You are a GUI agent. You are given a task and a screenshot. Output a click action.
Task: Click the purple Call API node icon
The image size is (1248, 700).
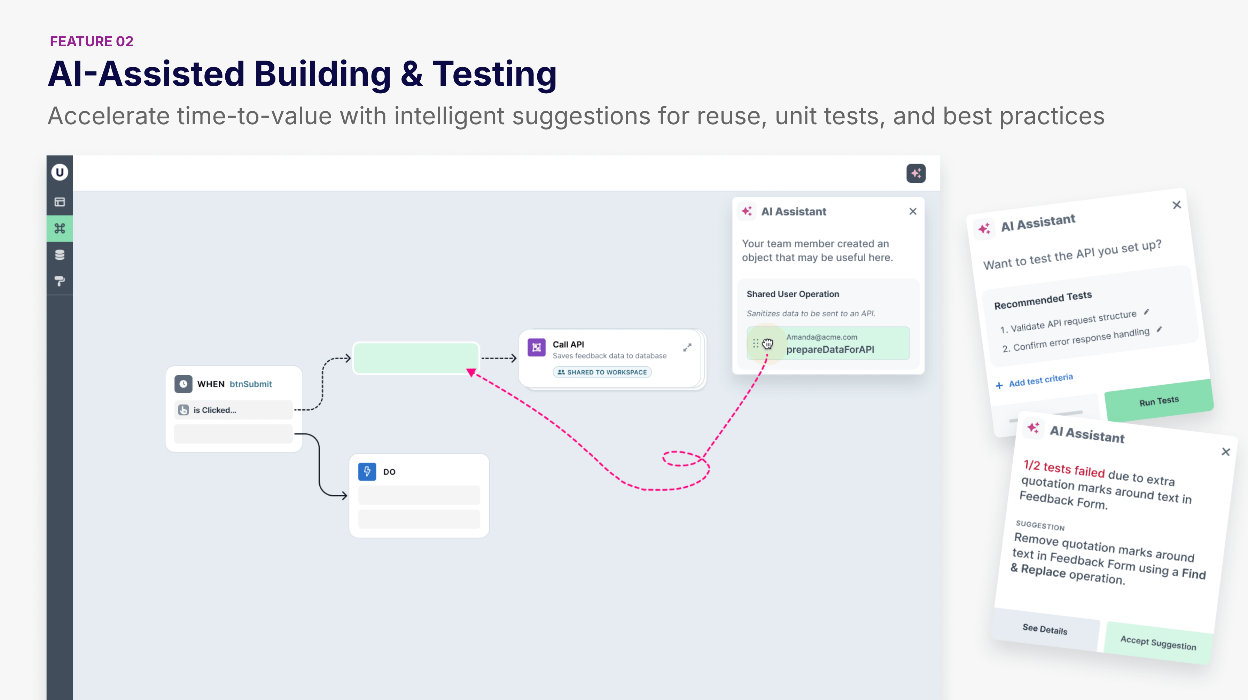click(x=536, y=347)
